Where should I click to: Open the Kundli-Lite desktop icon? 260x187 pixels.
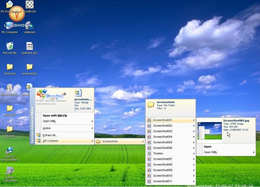29,5
